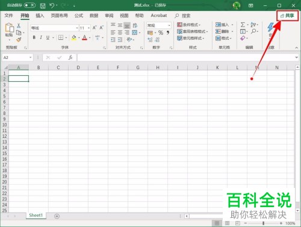Collapse the ribbon with the chevron
The image size is (301, 227).
click(x=296, y=48)
